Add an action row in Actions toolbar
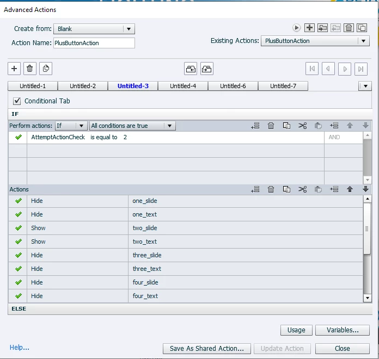Screen dimensions: 379x359 point(255,189)
